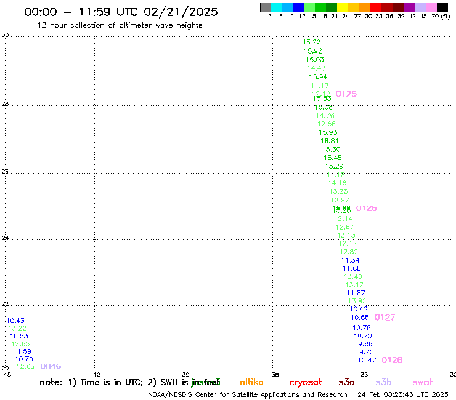Select the yellow swatch in the wave scale

coord(342,7)
